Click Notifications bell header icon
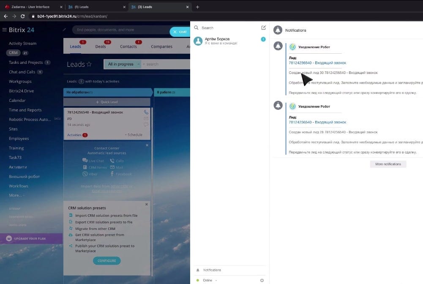Viewport: 423px width, 284px height. pyautogui.click(x=278, y=30)
